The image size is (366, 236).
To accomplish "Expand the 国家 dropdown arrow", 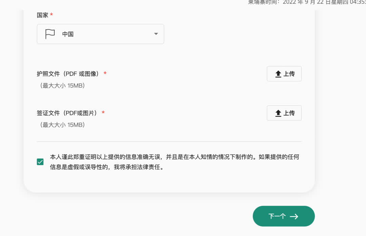I will pyautogui.click(x=156, y=34).
